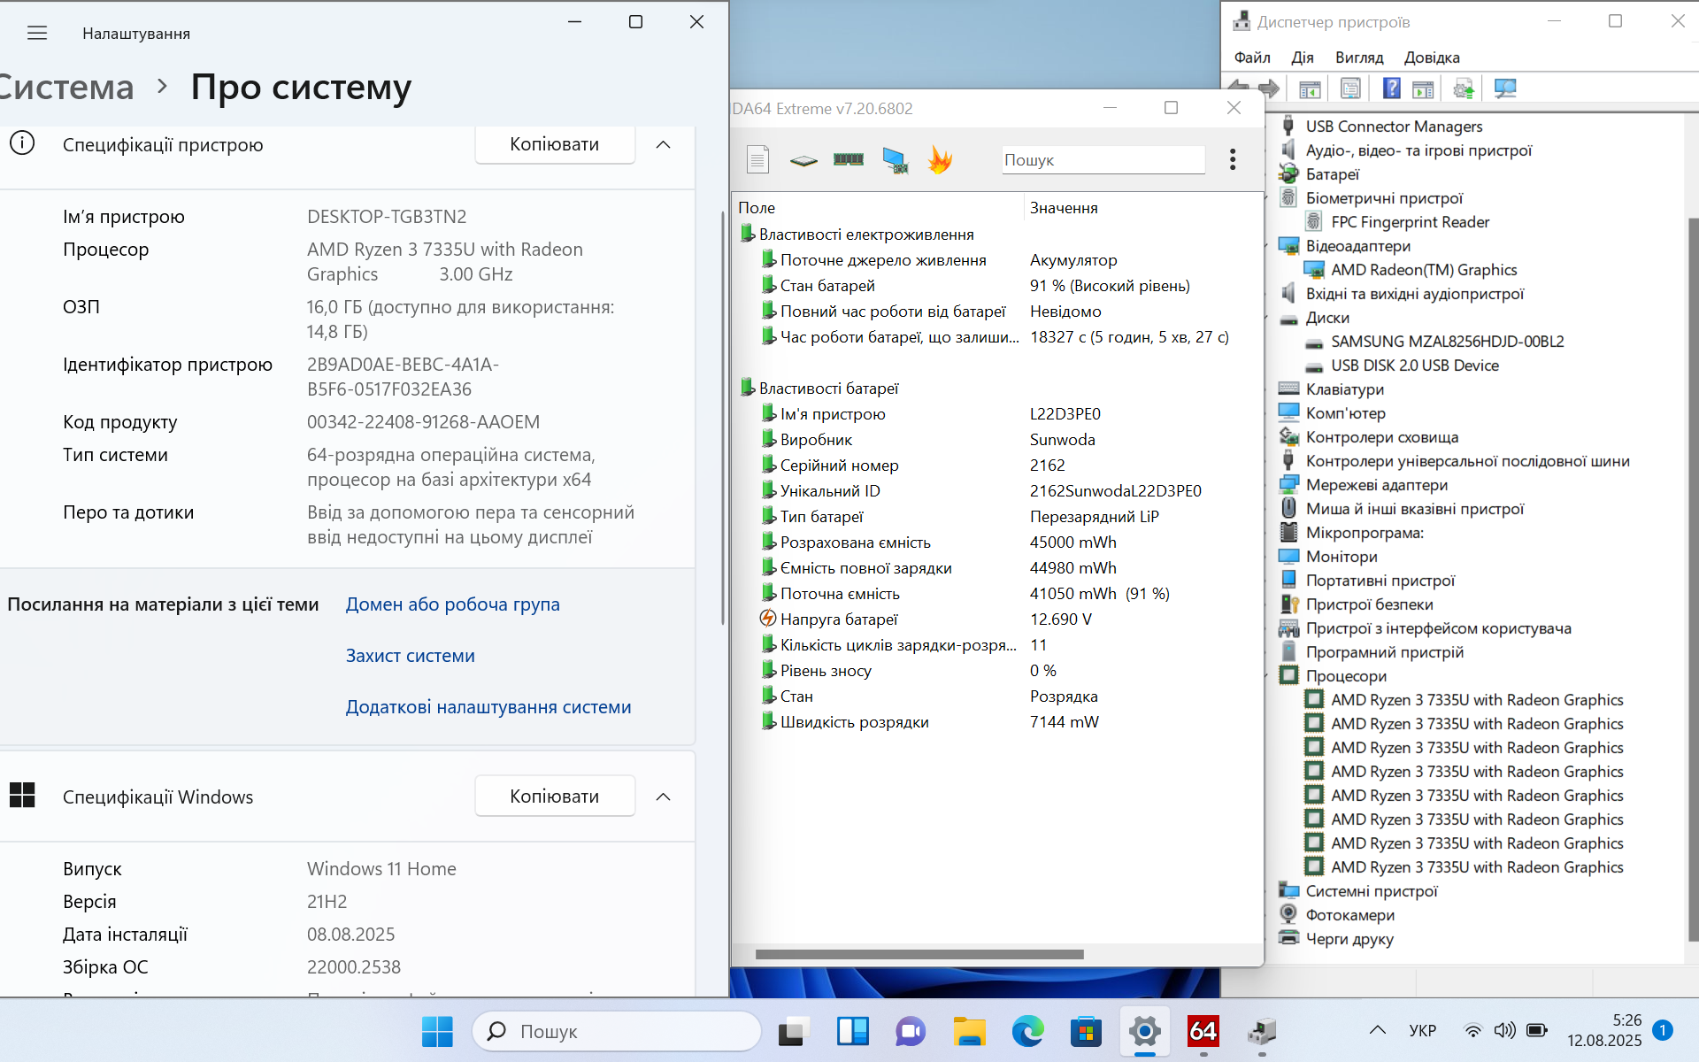
Task: Click the AIDA64 flame stability test icon
Action: [940, 159]
